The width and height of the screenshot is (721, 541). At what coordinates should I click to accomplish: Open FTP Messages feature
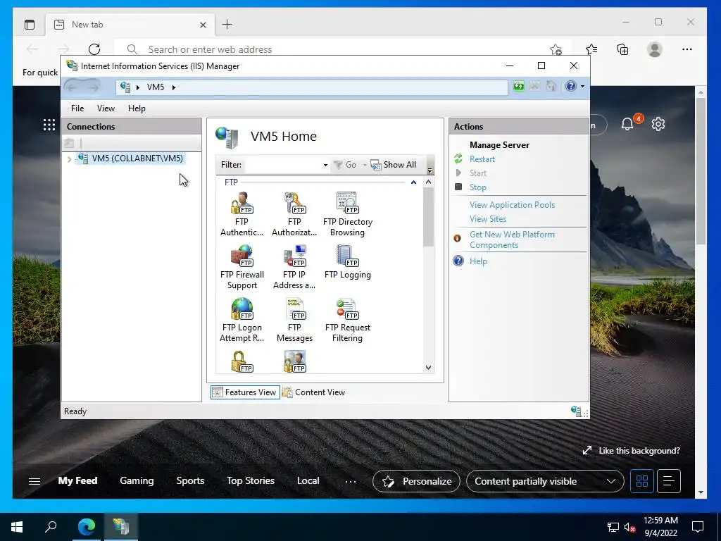click(x=294, y=321)
